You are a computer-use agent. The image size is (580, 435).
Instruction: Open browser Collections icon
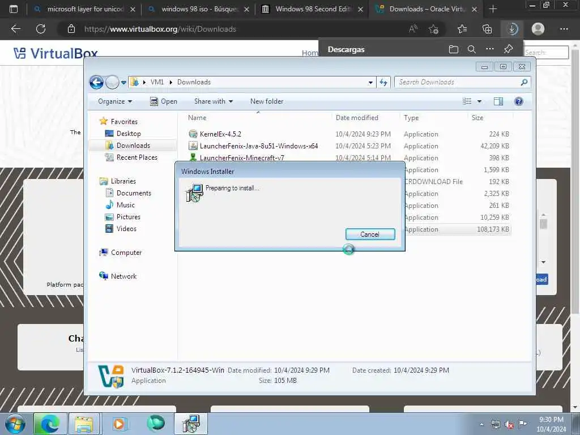[487, 29]
